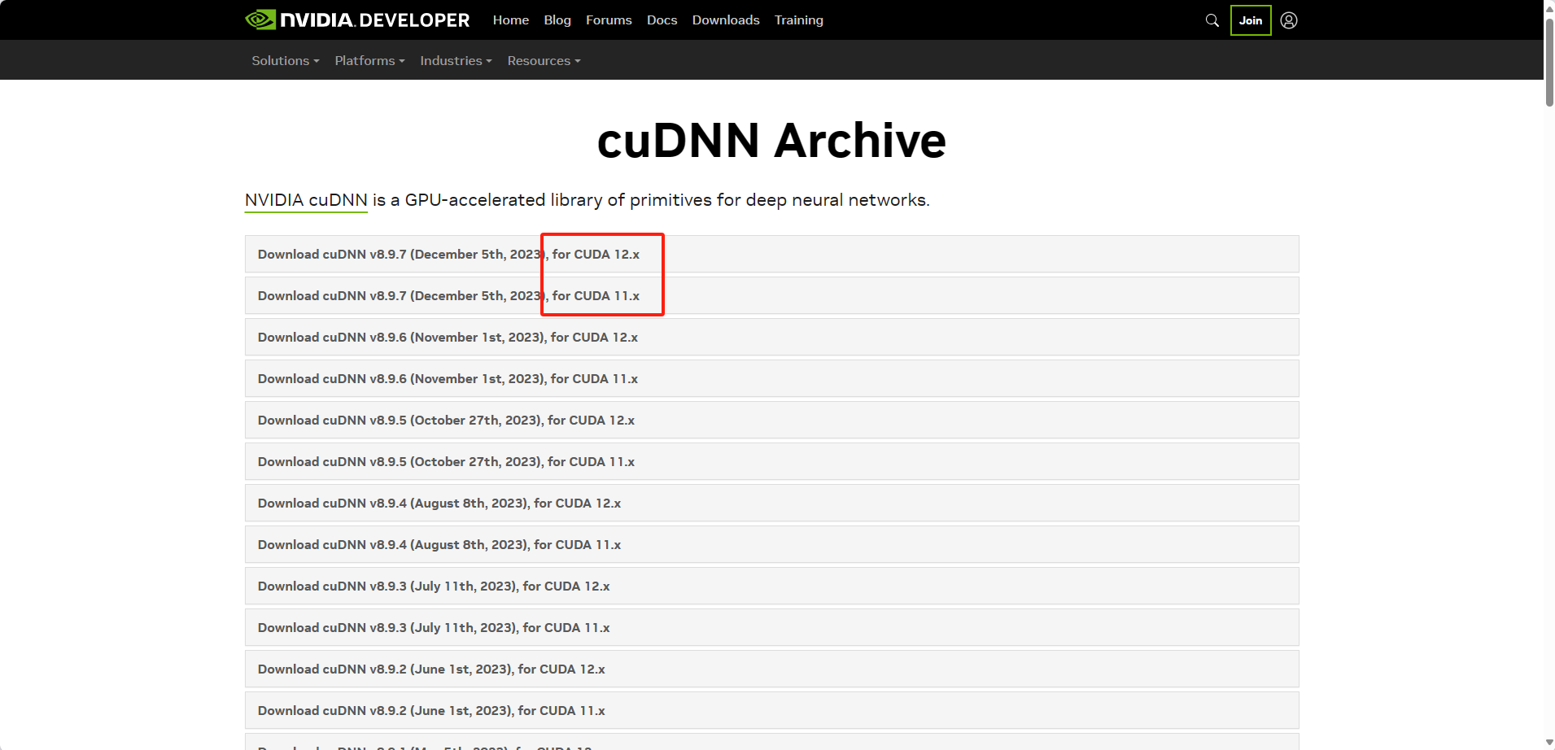Expand cuDNN v8.9.7 for CUDA 12.x
1555x750 pixels.
click(771, 254)
